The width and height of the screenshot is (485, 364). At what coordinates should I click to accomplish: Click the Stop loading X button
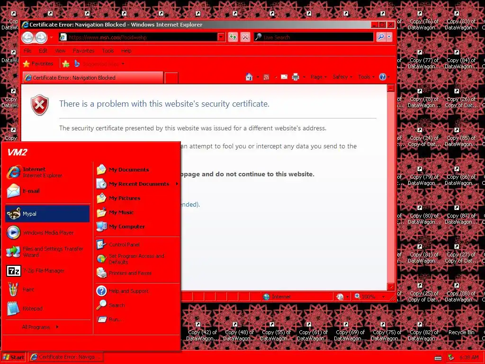pos(245,37)
